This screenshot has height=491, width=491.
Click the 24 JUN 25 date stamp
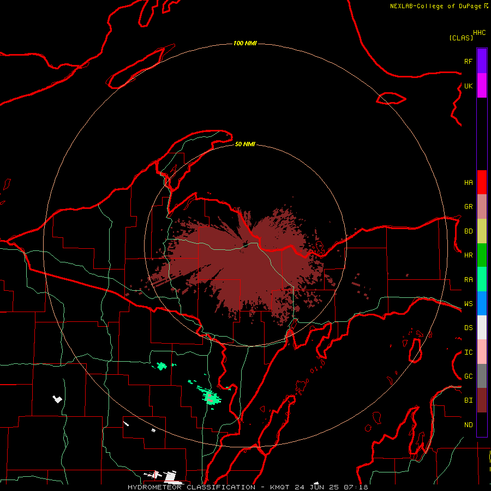317,487
